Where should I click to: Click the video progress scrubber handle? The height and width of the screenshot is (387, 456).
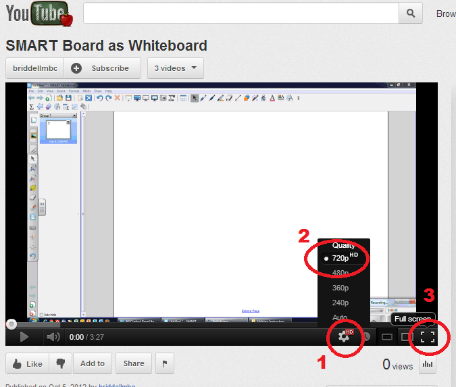[11, 324]
